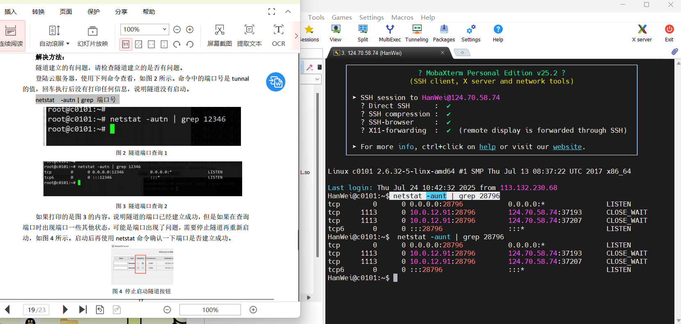Click the magic wand icon in sidebar
This screenshot has width=681, height=324.
point(310,67)
